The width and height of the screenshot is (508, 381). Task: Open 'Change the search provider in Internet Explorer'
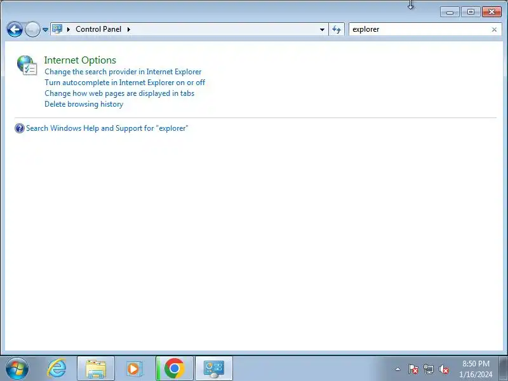coord(123,72)
